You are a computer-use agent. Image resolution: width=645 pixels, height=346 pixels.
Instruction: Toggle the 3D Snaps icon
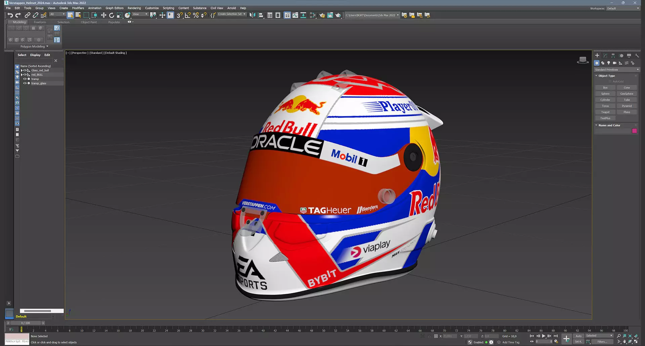[180, 15]
